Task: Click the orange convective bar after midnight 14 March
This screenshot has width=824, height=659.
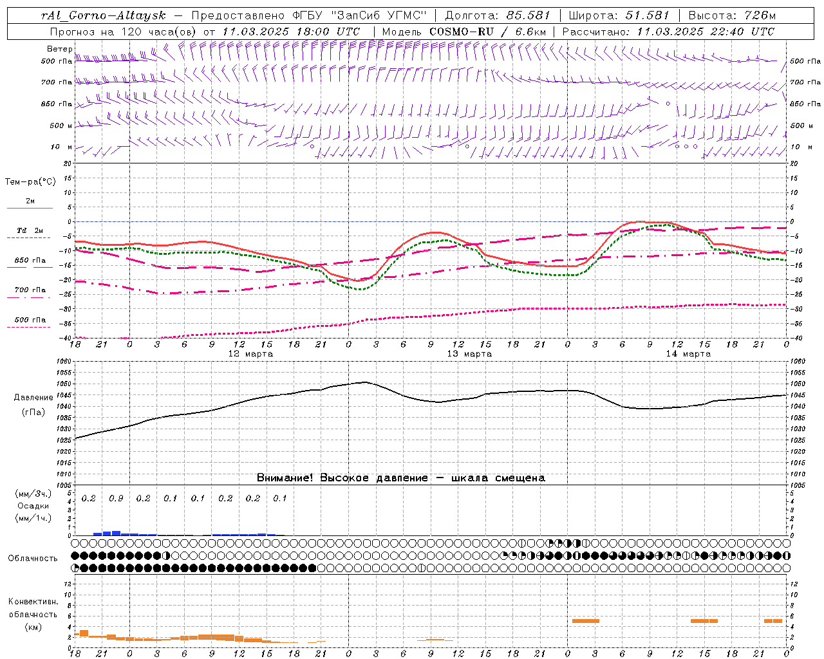Action: (585, 621)
